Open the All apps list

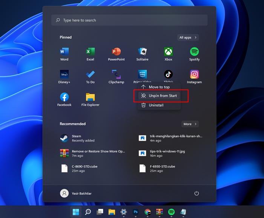pos(188,38)
